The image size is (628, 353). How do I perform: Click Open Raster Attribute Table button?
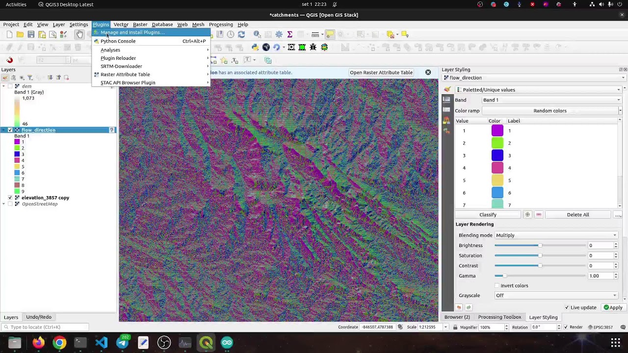coord(381,73)
